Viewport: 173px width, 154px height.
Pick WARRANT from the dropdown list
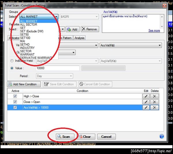point(39,54)
